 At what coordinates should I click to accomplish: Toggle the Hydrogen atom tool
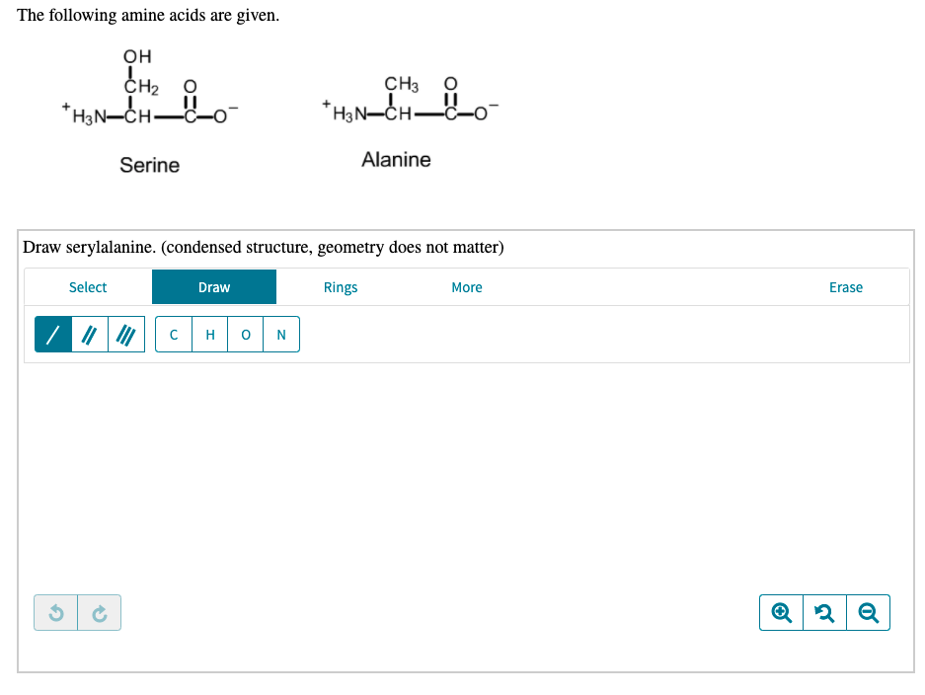209,334
